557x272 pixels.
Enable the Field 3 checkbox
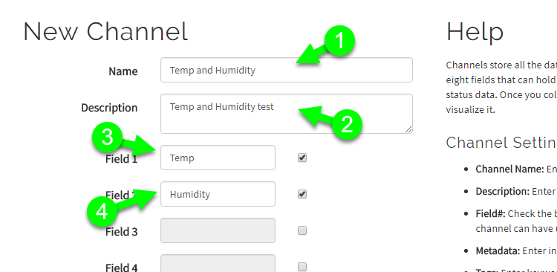click(302, 231)
